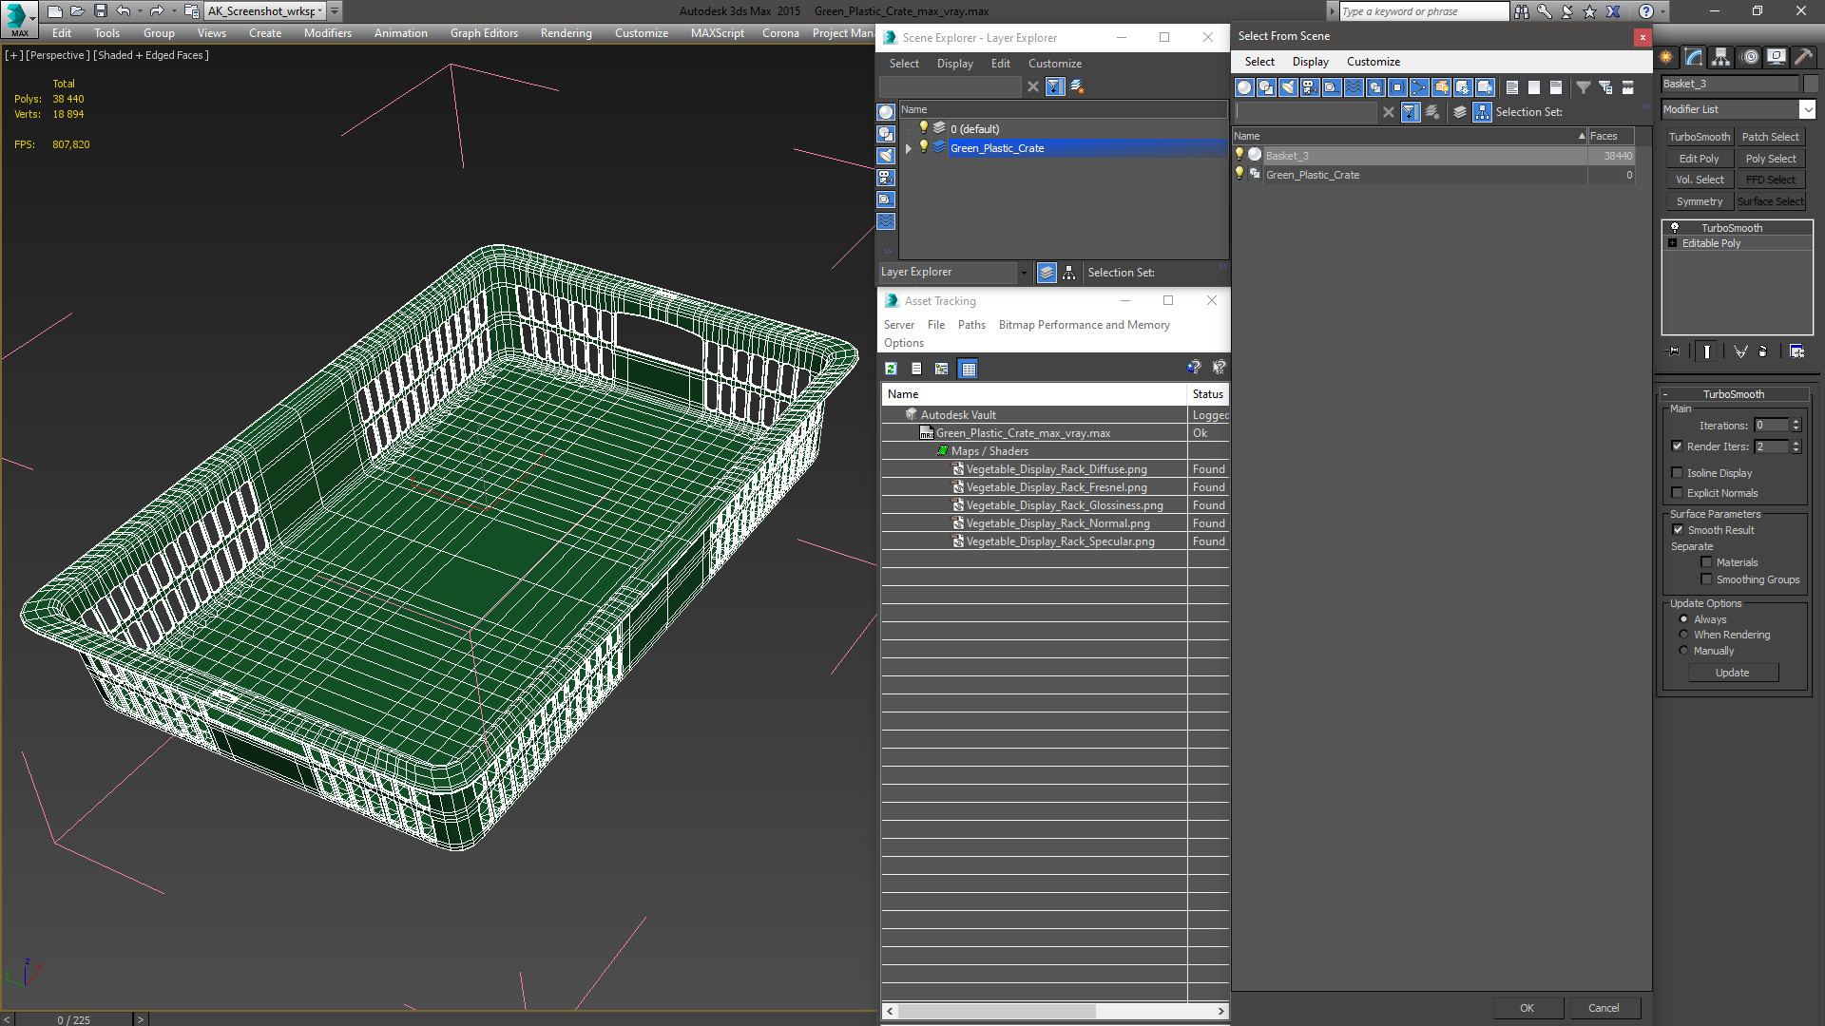Click the Edit Poly modifier button
This screenshot has height=1026, width=1825.
click(1699, 159)
